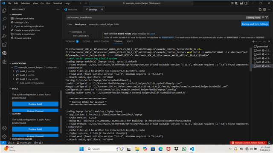Create a new terminal with plus icon
Viewport: 273px width, 153px height.
(253, 41)
